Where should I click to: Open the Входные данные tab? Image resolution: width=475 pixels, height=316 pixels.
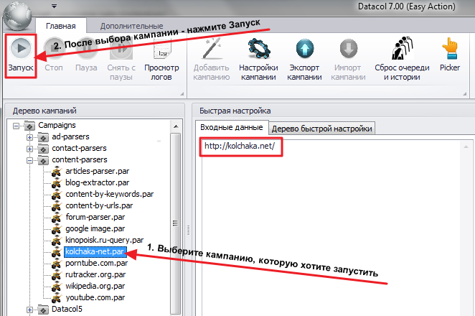232,127
